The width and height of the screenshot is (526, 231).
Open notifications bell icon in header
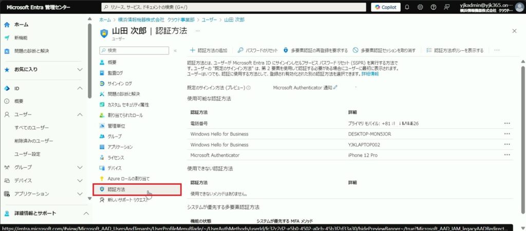point(407,7)
